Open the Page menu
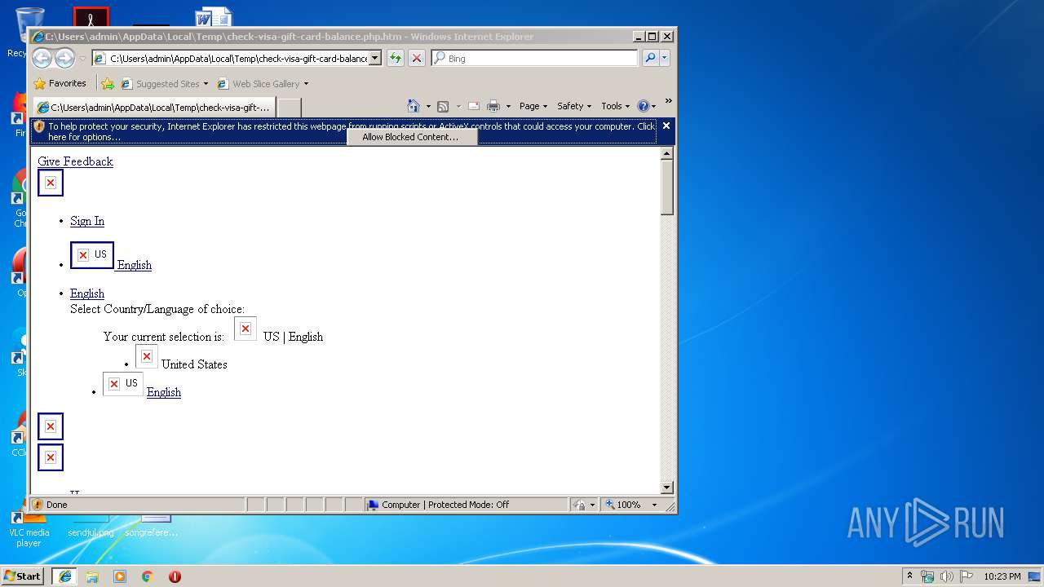Viewport: 1044px width, 587px height. [x=533, y=106]
